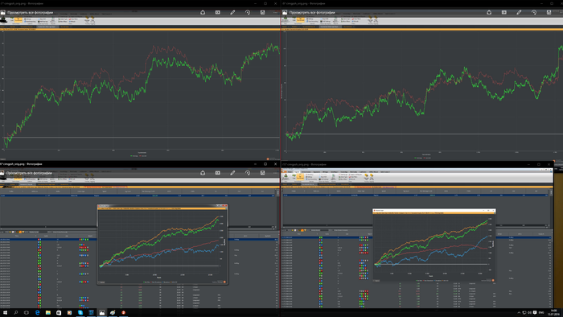Minimize the top-right Photos window
The height and width of the screenshot is (317, 563).
[x=541, y=3]
